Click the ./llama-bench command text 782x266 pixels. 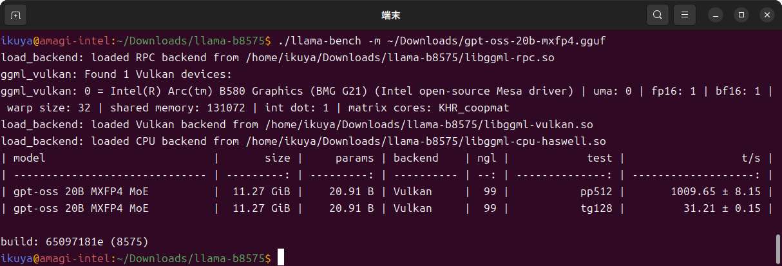(318, 41)
